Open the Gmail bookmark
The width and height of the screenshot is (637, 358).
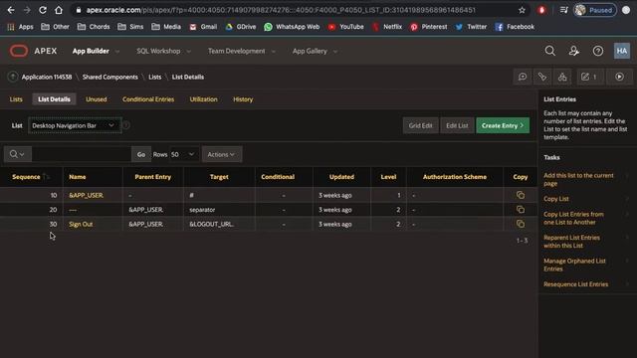[203, 27]
